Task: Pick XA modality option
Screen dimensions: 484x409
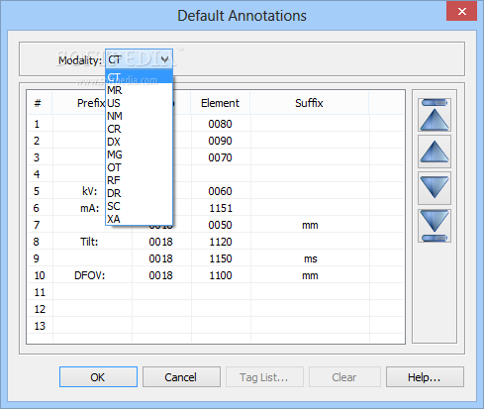Action: (x=139, y=219)
